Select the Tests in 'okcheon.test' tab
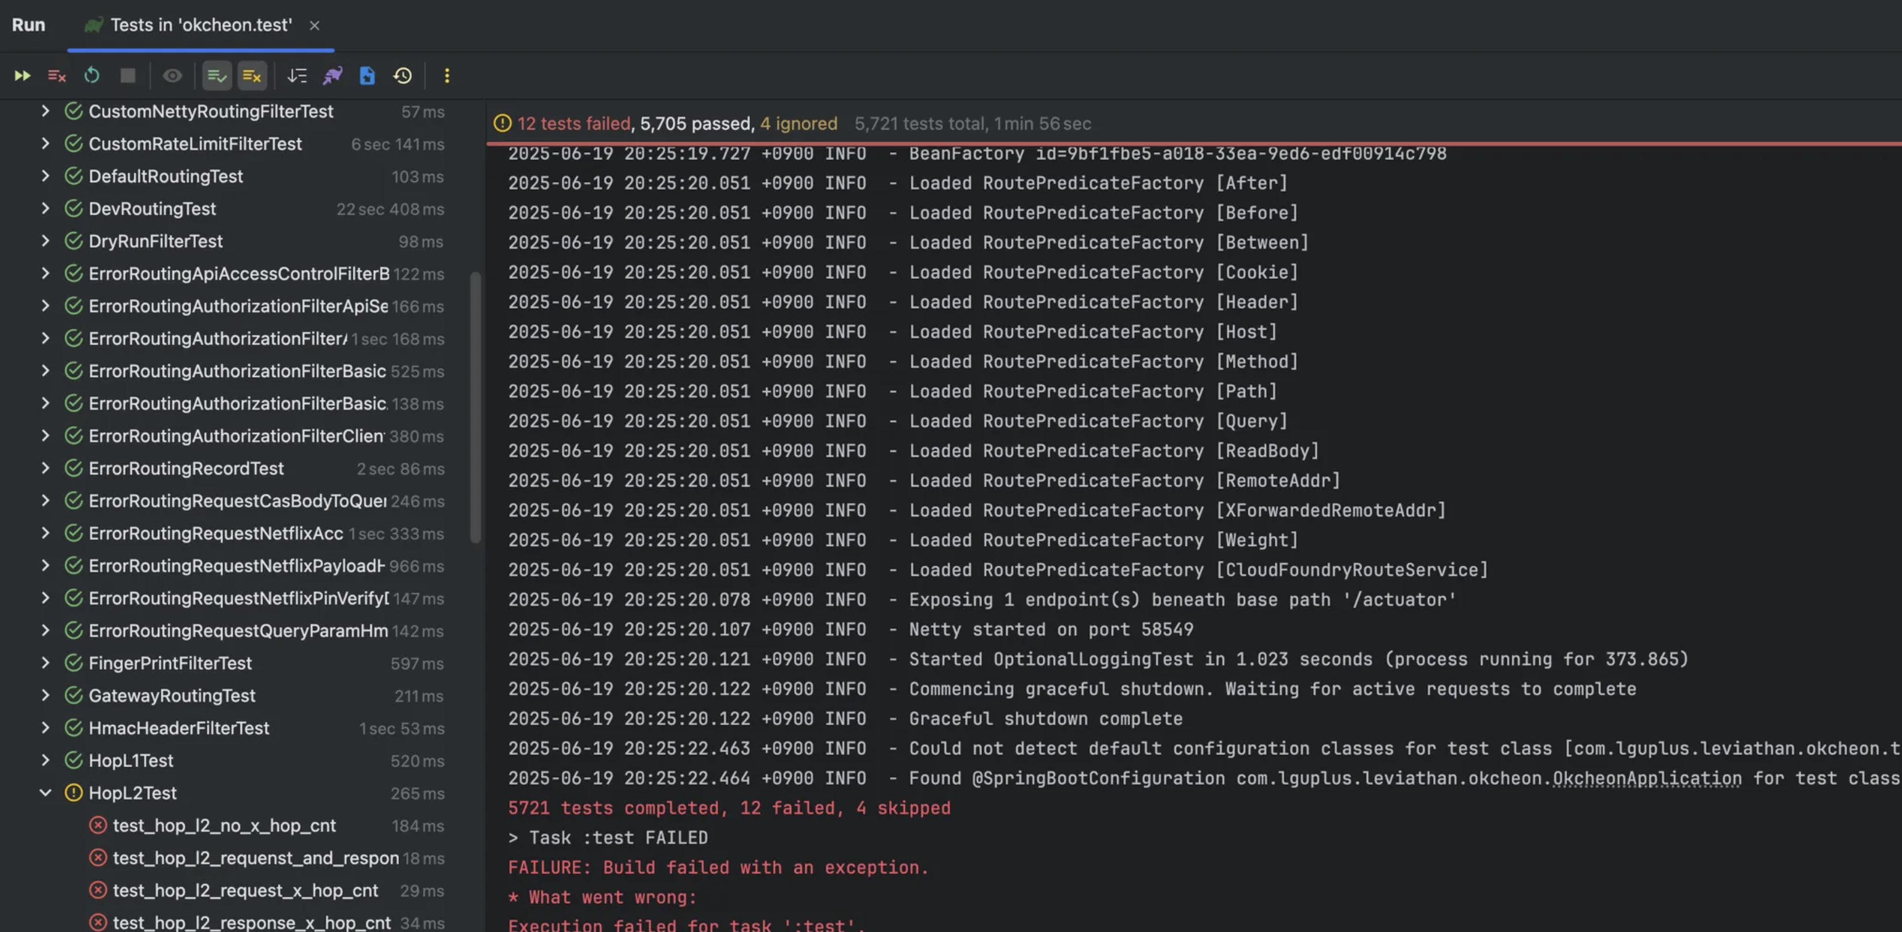The height and width of the screenshot is (932, 1902). click(201, 25)
